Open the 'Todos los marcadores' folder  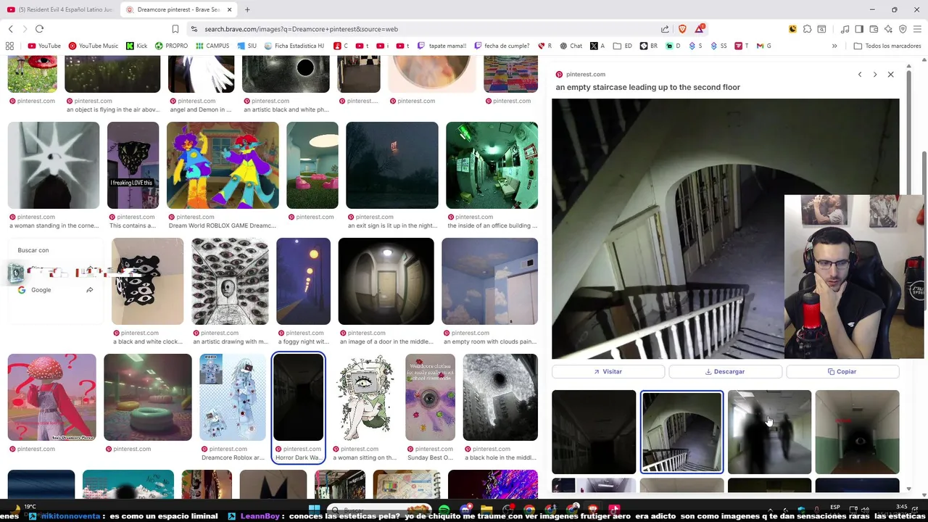(887, 46)
